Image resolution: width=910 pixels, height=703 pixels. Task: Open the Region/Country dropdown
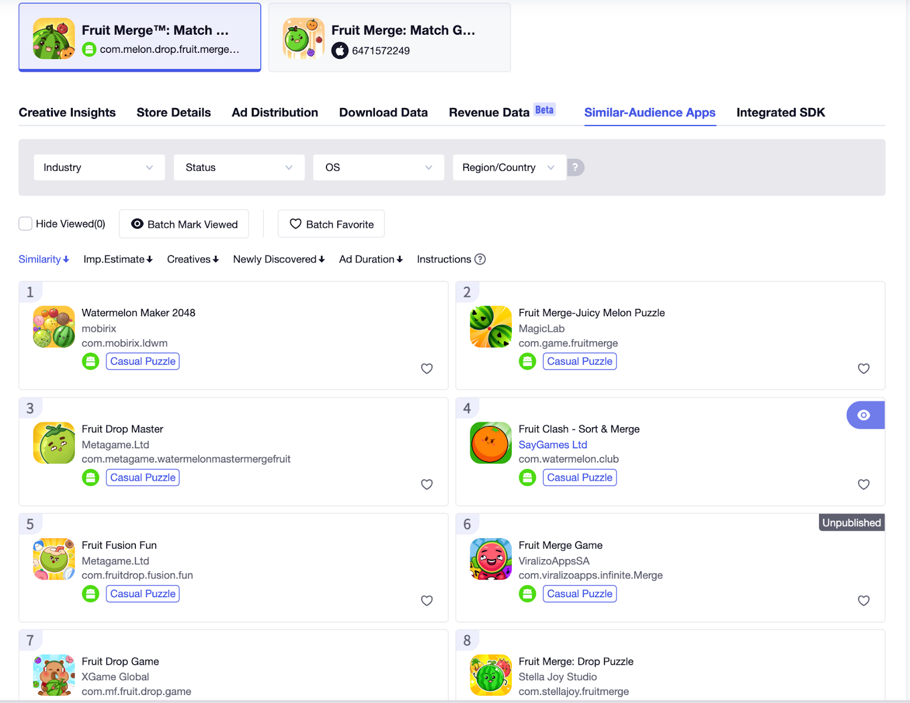509,167
